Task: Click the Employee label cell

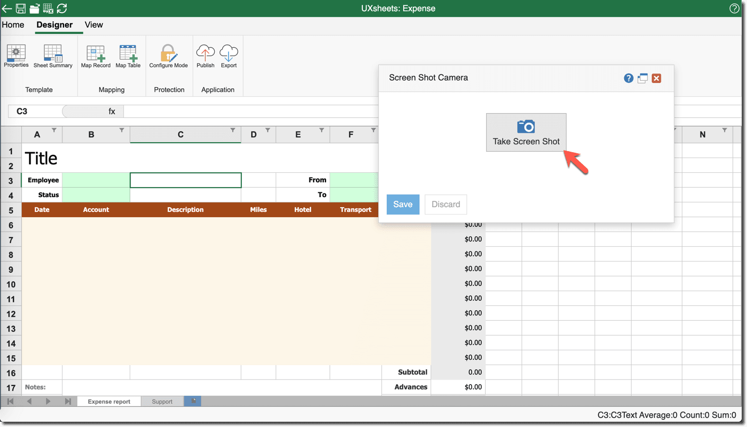Action: [42, 180]
